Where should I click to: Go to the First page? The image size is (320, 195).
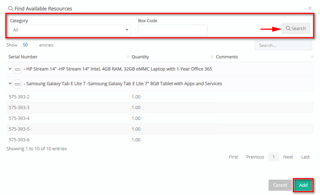(233, 157)
